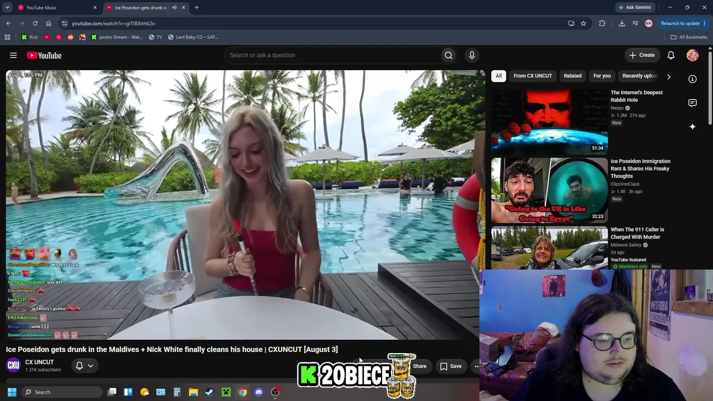Open a new browser tab
The height and width of the screenshot is (401, 713).
197,8
